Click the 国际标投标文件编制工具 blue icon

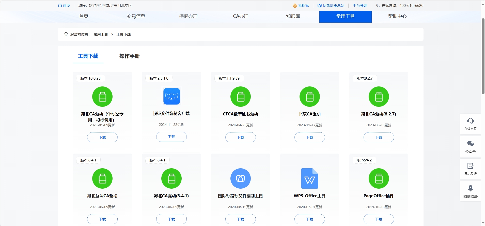coord(240,178)
